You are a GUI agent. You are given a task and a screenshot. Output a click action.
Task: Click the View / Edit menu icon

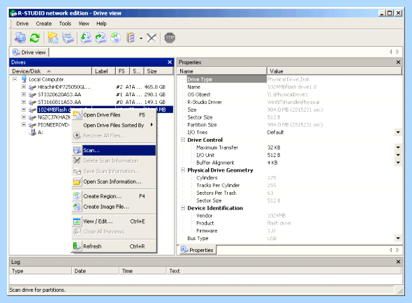click(x=77, y=221)
